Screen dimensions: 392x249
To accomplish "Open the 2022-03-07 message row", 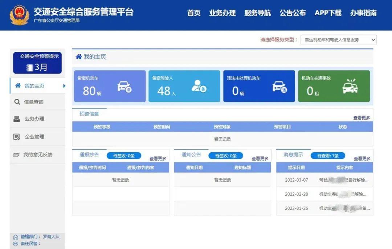I will (324, 180).
